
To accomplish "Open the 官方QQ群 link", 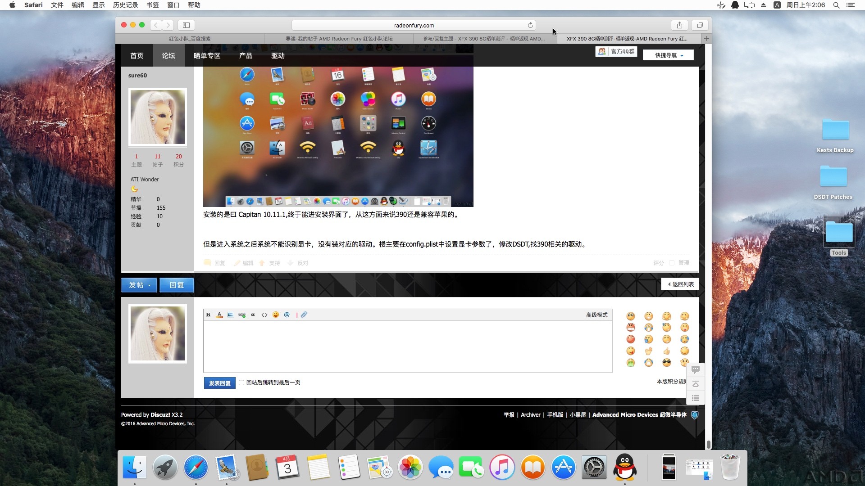I will click(616, 52).
